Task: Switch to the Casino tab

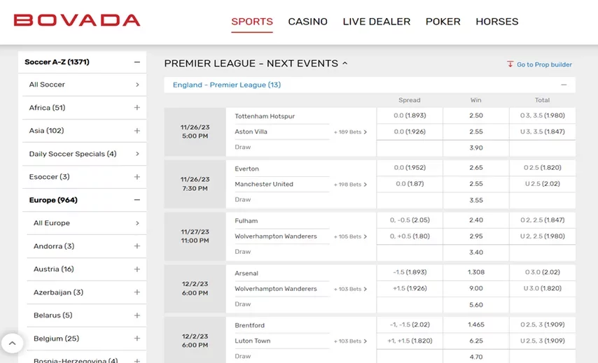Action: point(308,22)
